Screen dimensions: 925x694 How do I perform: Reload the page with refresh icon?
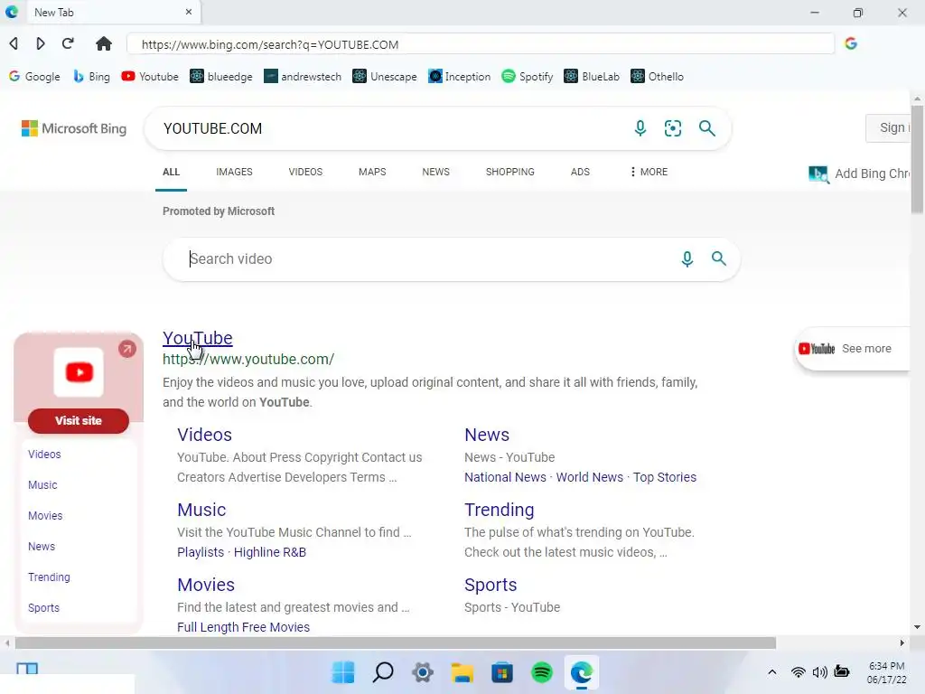point(68,43)
